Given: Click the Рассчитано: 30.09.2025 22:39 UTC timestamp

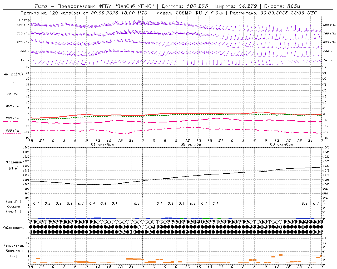Looking at the screenshot, I should tap(273, 13).
